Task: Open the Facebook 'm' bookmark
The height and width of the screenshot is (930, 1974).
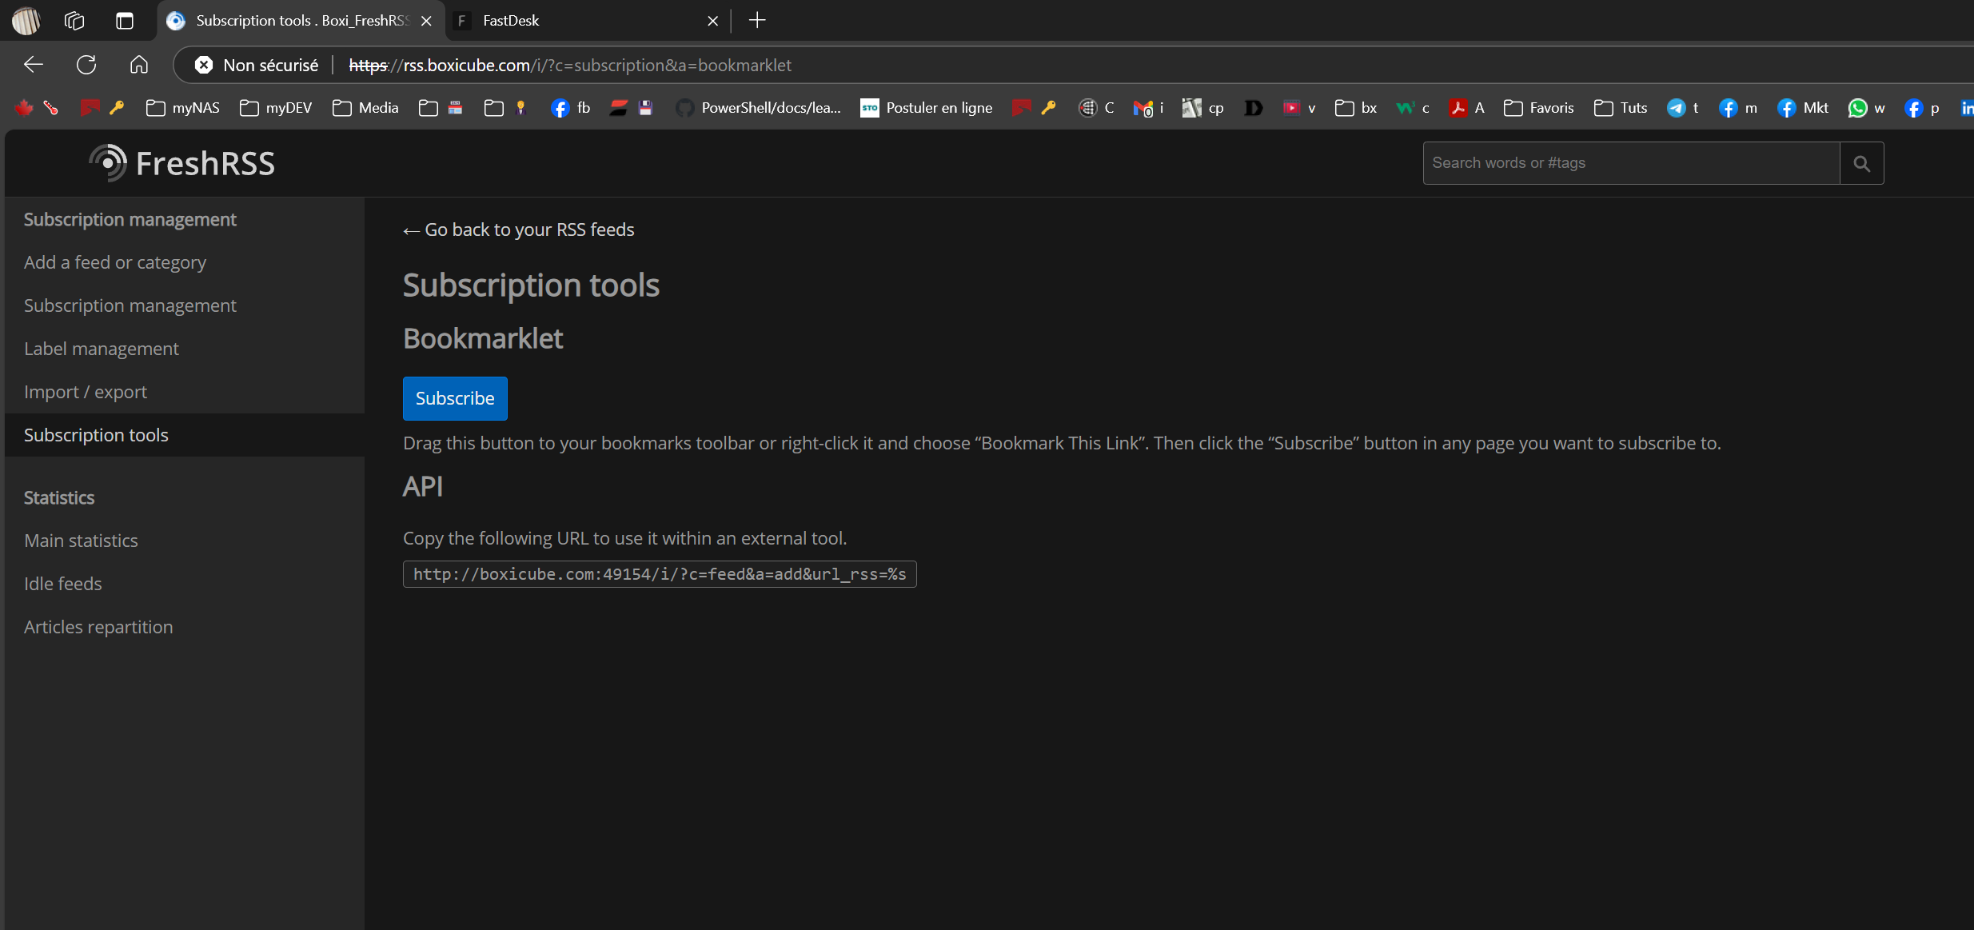Action: click(x=1738, y=108)
